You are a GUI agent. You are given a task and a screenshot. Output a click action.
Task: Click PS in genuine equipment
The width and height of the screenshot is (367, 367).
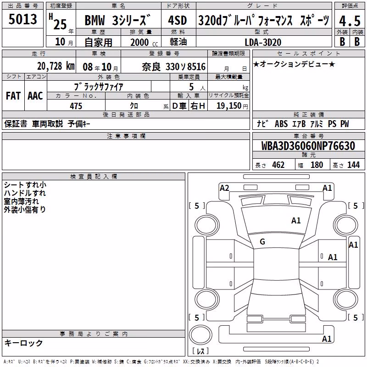[332, 124]
